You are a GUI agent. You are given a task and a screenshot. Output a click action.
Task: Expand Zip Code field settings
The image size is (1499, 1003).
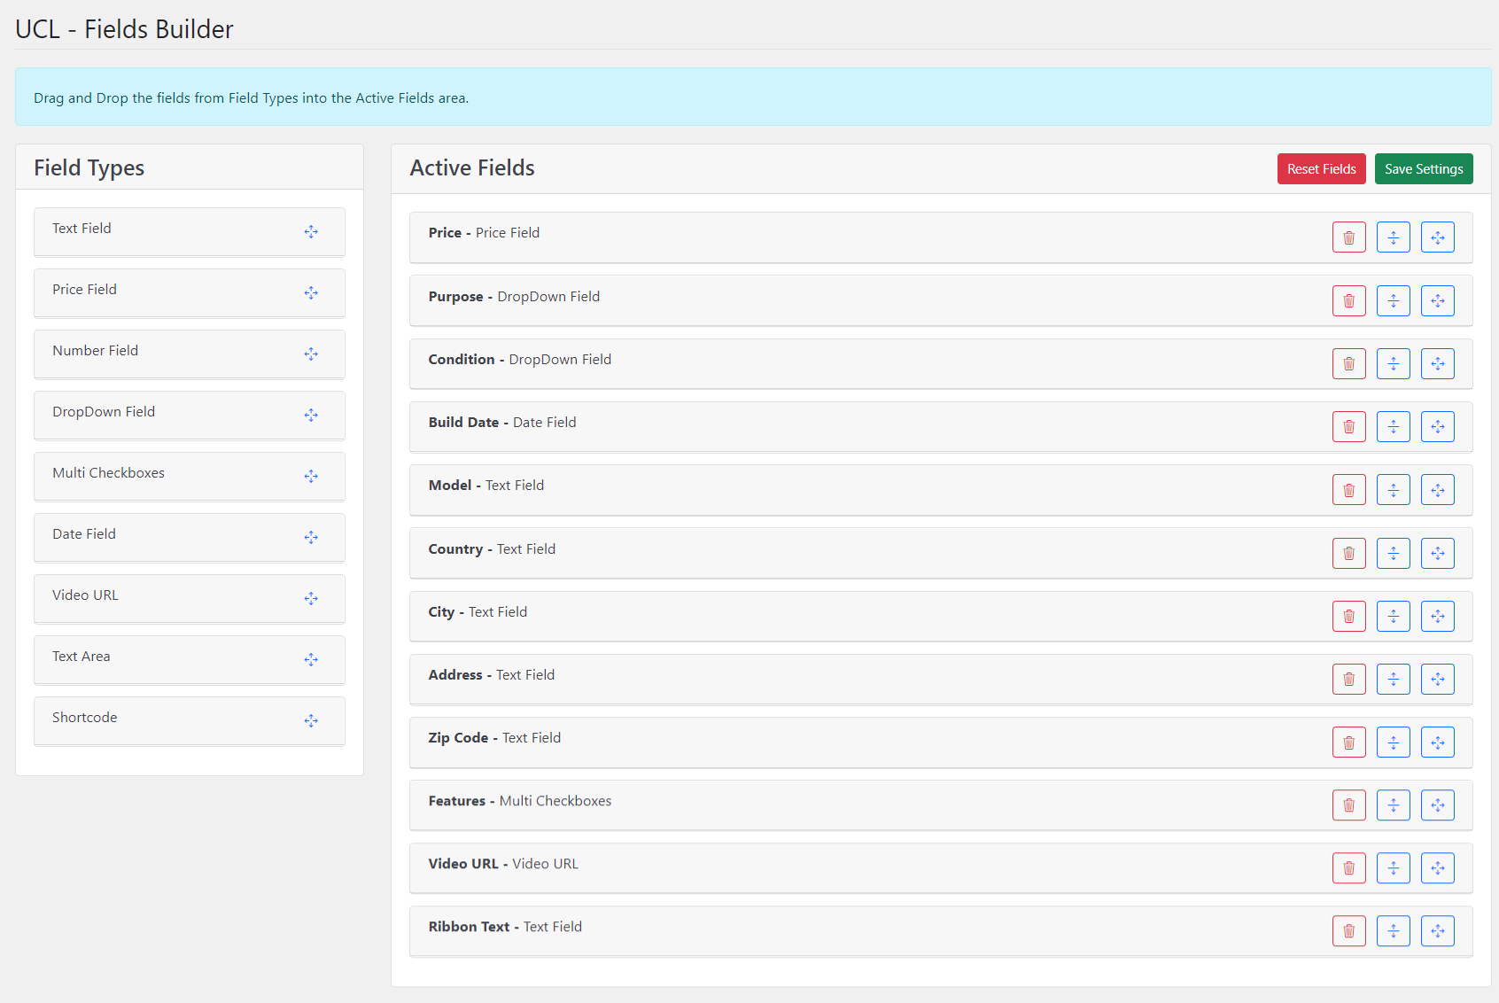(x=1393, y=742)
